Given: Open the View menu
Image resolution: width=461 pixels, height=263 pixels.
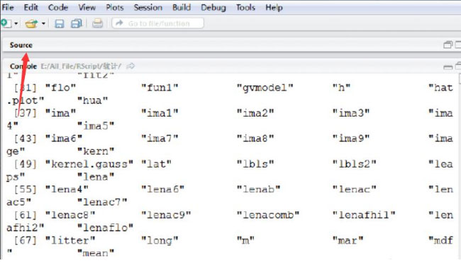Looking at the screenshot, I should click(87, 7).
